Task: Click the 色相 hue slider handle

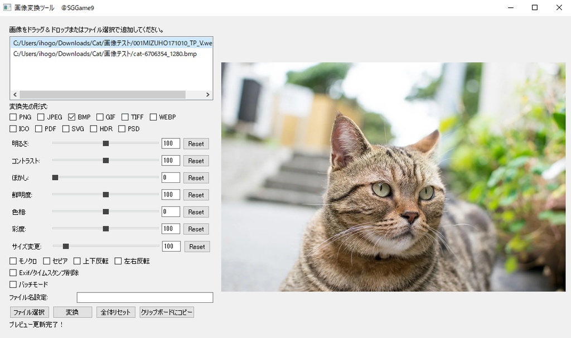Action: click(x=105, y=211)
